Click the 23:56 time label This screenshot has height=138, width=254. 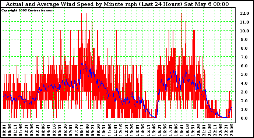[232, 130]
